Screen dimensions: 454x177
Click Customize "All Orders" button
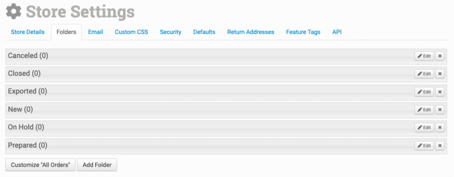click(40, 165)
